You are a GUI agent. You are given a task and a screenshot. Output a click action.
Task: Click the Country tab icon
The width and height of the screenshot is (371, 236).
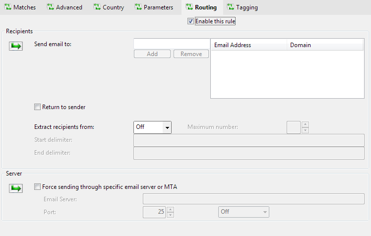tap(97, 7)
